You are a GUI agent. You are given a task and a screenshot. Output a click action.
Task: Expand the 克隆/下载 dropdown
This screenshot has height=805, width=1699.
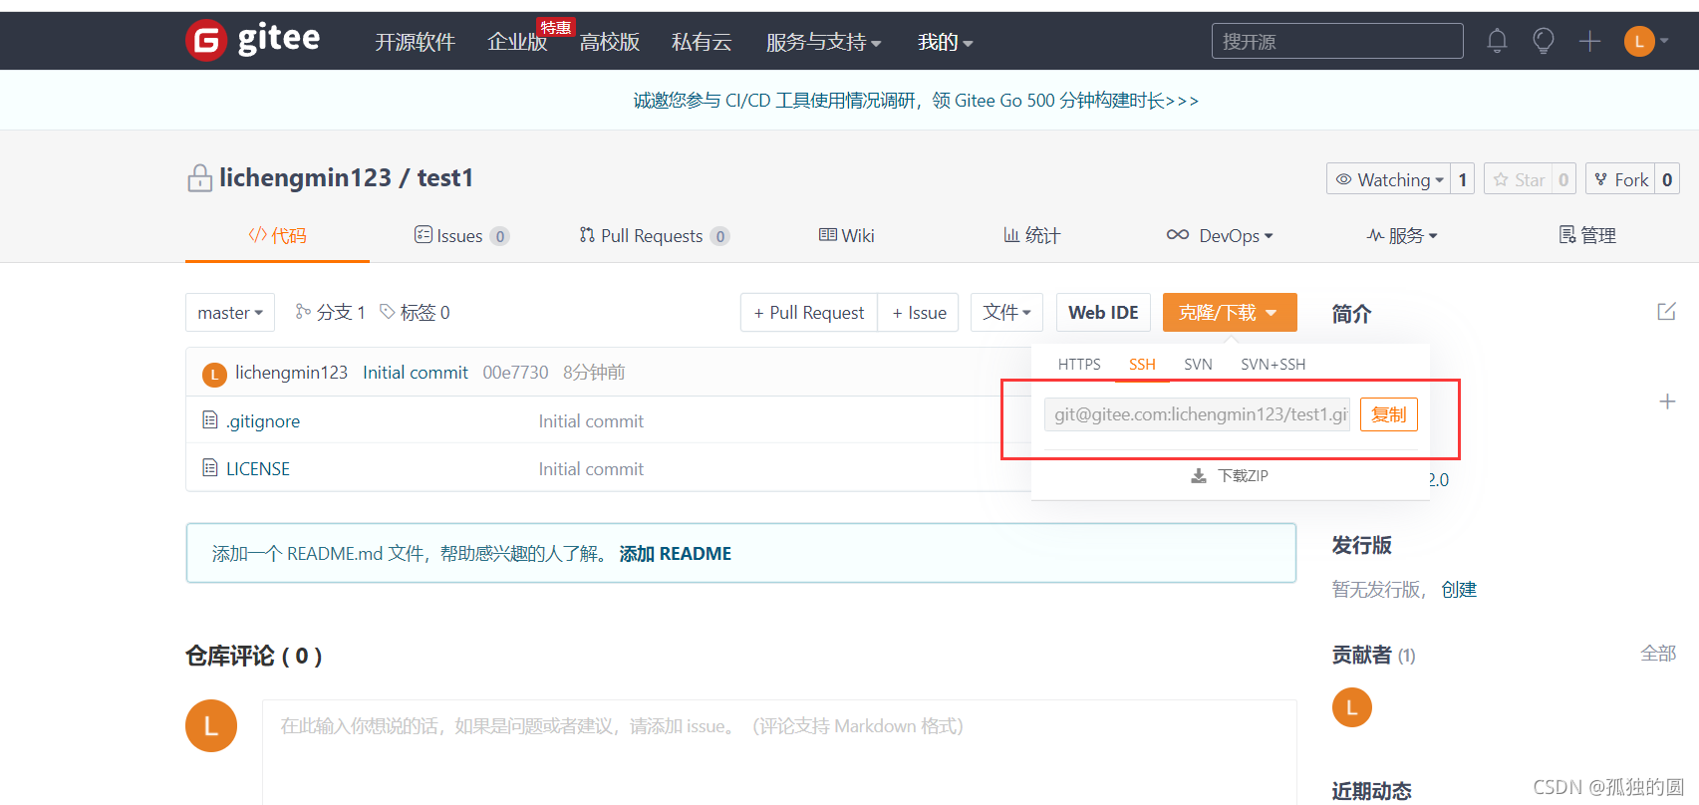click(1230, 313)
